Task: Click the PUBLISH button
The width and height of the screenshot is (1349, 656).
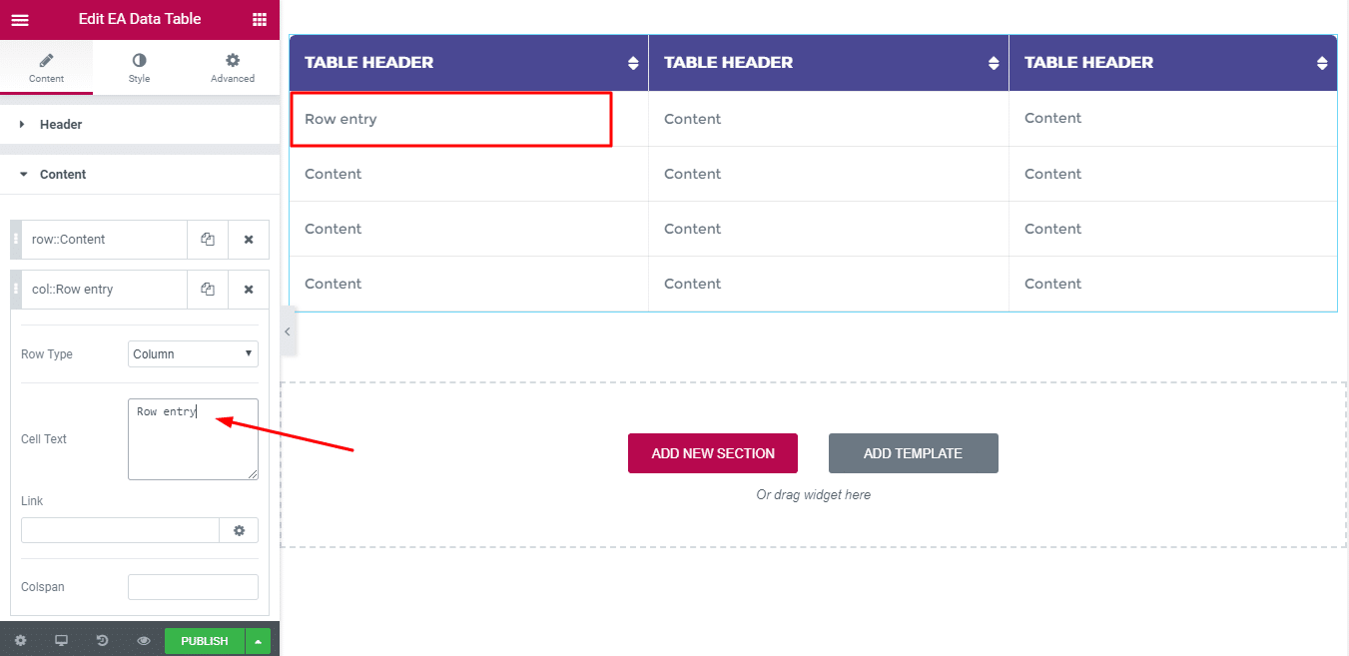Action: [204, 640]
